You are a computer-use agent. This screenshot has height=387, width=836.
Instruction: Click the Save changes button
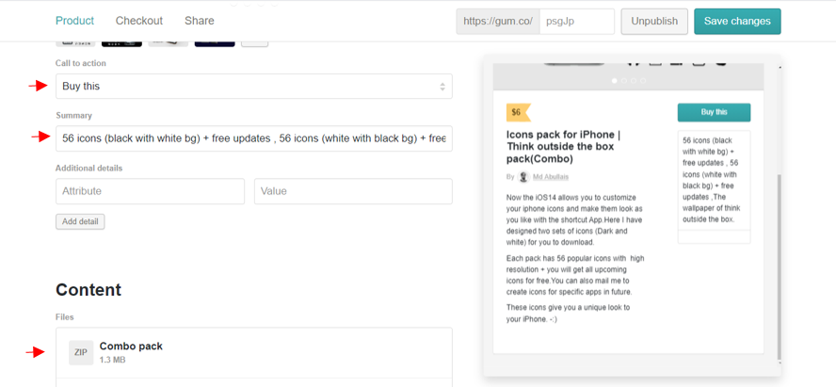pyautogui.click(x=736, y=21)
